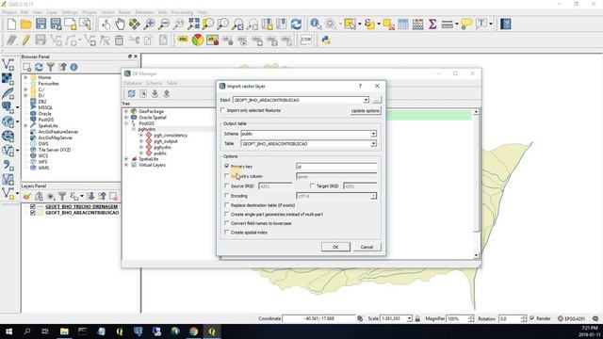Select the Zoom In magnifier tool
Screen dimensions: 603x339
149,24
